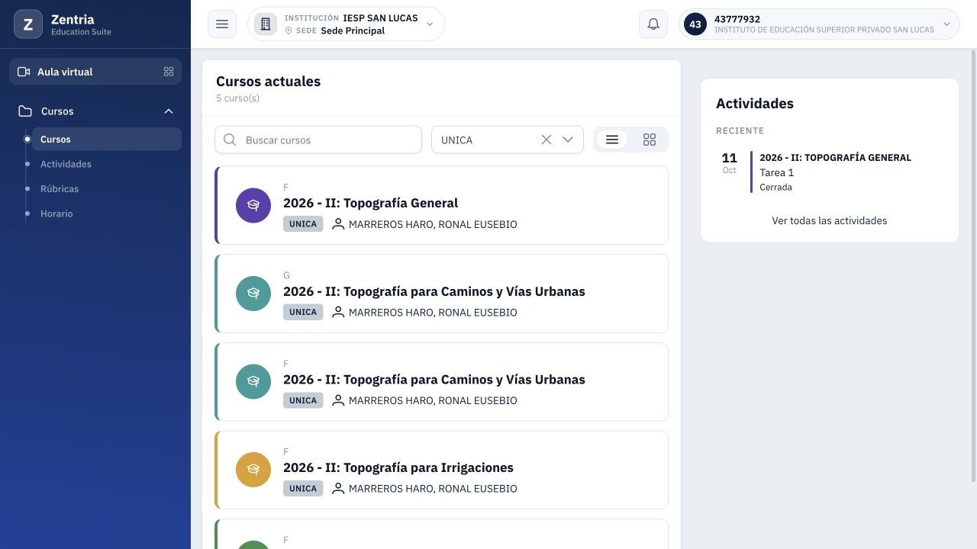The width and height of the screenshot is (977, 549).
Task: Click the course icon for section G Caminos
Action: point(253,294)
